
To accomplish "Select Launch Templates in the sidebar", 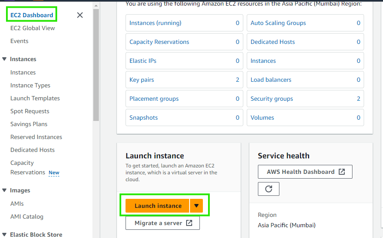I will [x=35, y=98].
